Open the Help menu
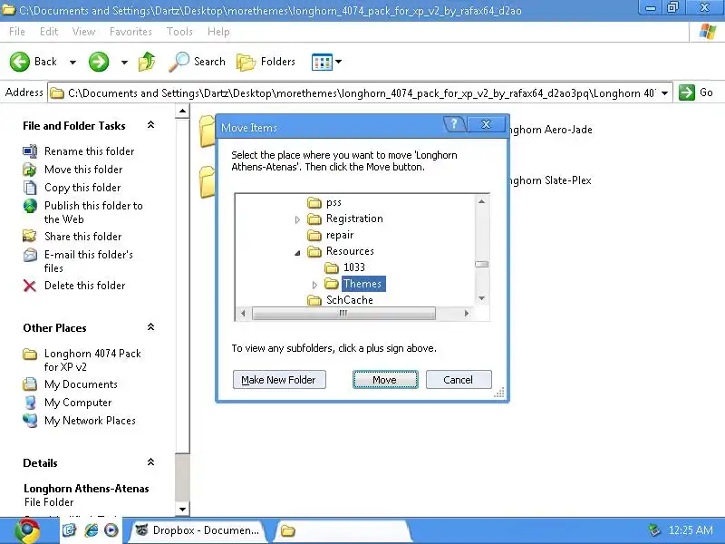The image size is (725, 544). 218,32
